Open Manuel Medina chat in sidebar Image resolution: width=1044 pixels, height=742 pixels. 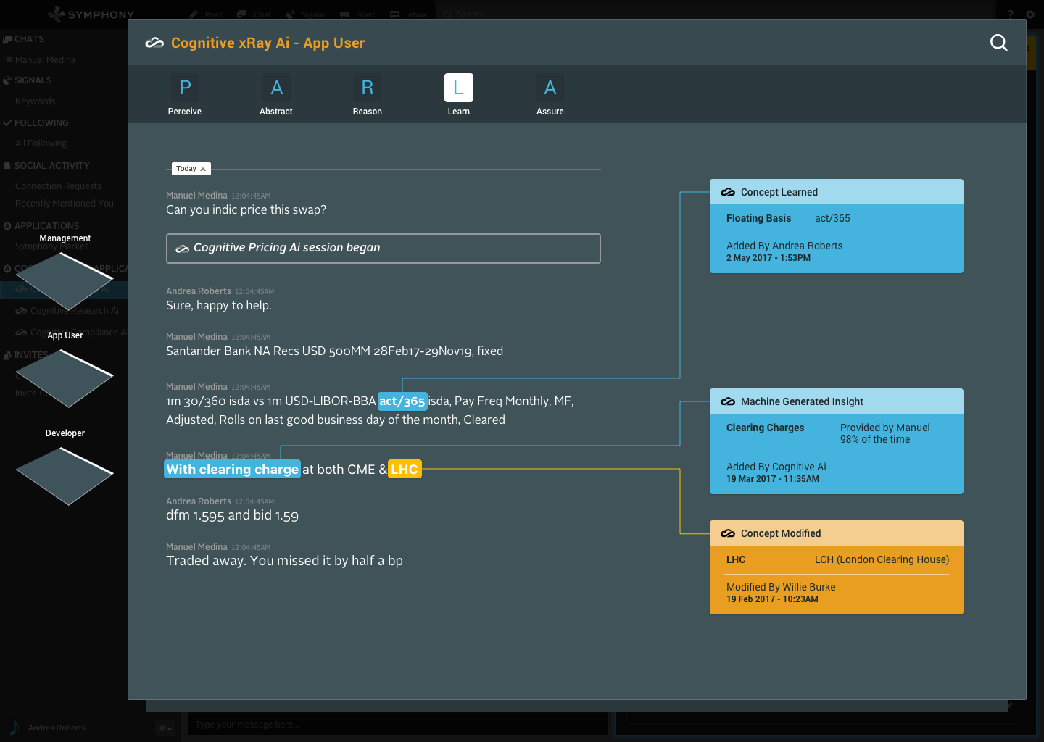click(x=45, y=60)
